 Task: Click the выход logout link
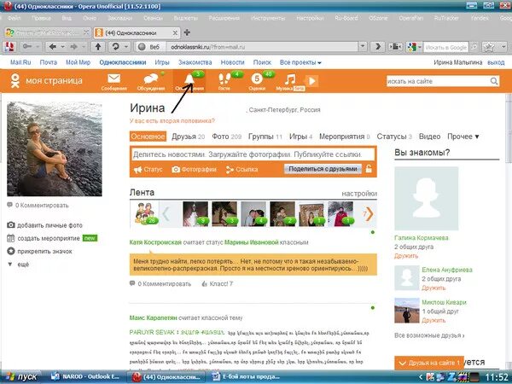pyautogui.click(x=496, y=62)
